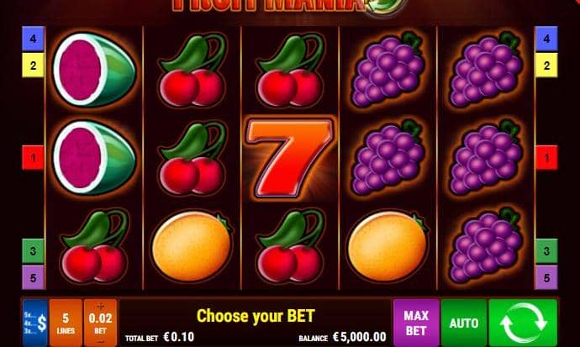Click the top watermelon on first reel
The width and height of the screenshot is (580, 347).
click(95, 70)
